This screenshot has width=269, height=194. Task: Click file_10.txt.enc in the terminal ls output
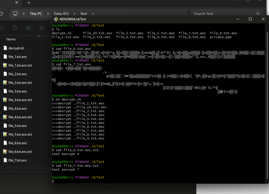click(98, 33)
